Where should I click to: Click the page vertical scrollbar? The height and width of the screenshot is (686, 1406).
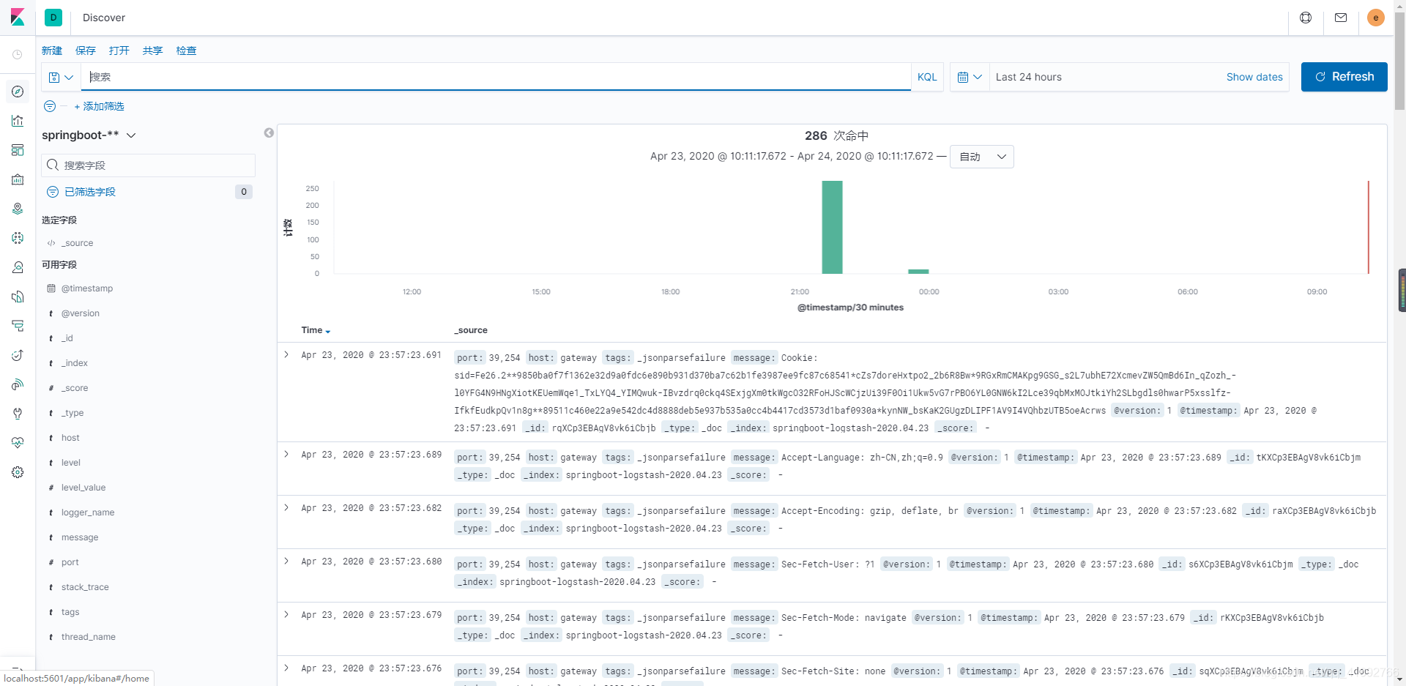click(x=1399, y=61)
